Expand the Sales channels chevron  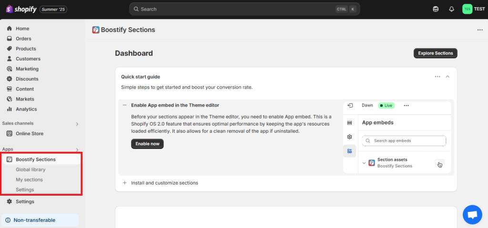tap(77, 124)
